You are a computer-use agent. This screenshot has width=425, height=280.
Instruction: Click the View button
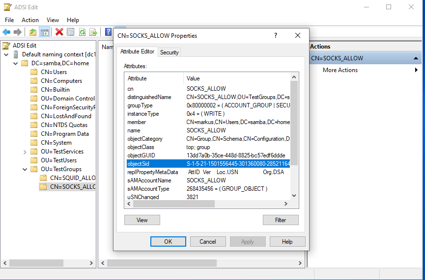(x=142, y=220)
